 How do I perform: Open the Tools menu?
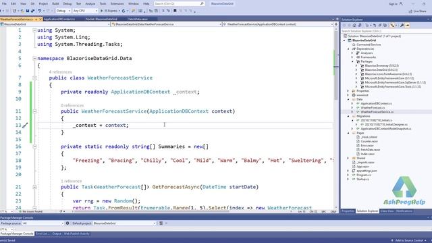pyautogui.click(x=103, y=4)
